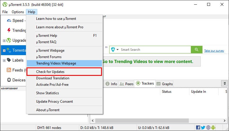Screen dimensions: 229x131
Task: Click the Update In column header
Action: click(204, 92)
